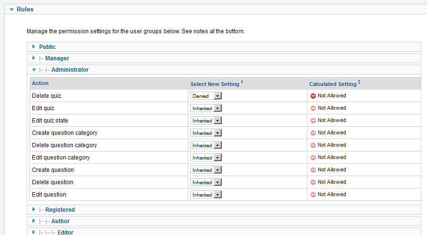This screenshot has height=235, width=427.
Task: Click the Not Allowed icon beside Edit quiz
Action: pos(313,108)
